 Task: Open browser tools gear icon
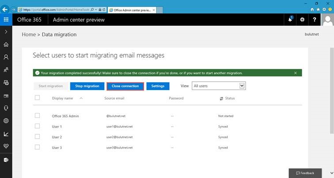(324, 10)
